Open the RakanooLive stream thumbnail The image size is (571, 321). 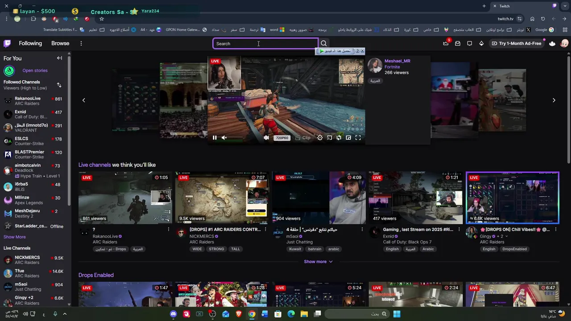(125, 198)
